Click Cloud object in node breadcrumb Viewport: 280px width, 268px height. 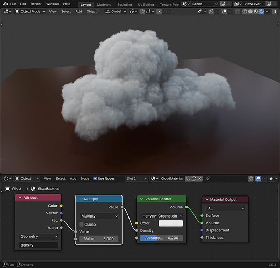17,189
